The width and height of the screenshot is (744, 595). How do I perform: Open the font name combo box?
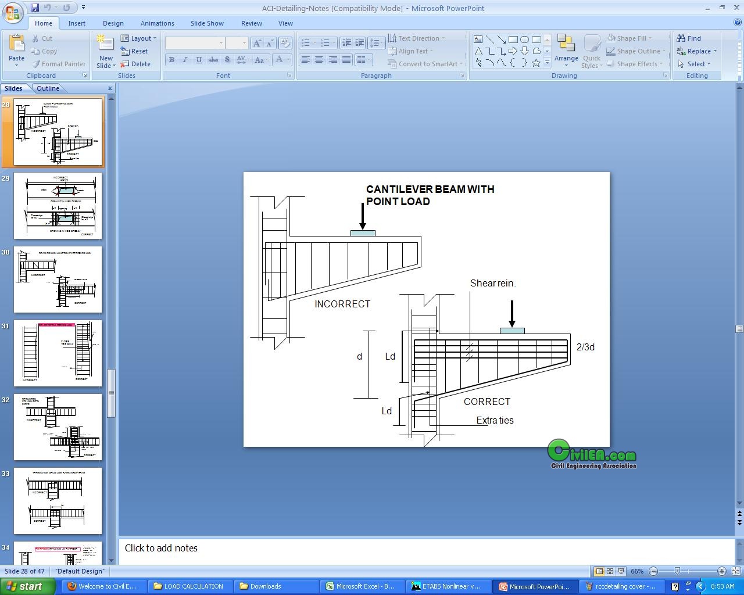195,43
